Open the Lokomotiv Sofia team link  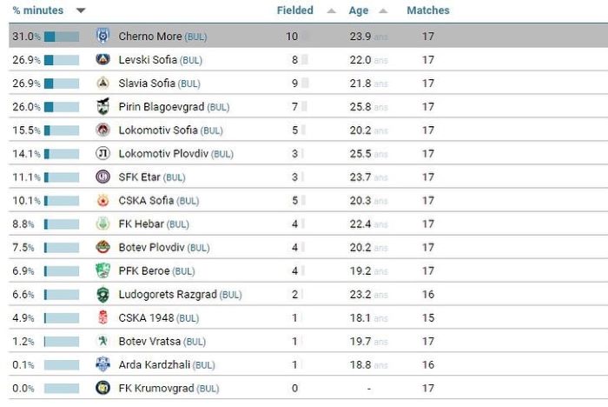(x=158, y=130)
